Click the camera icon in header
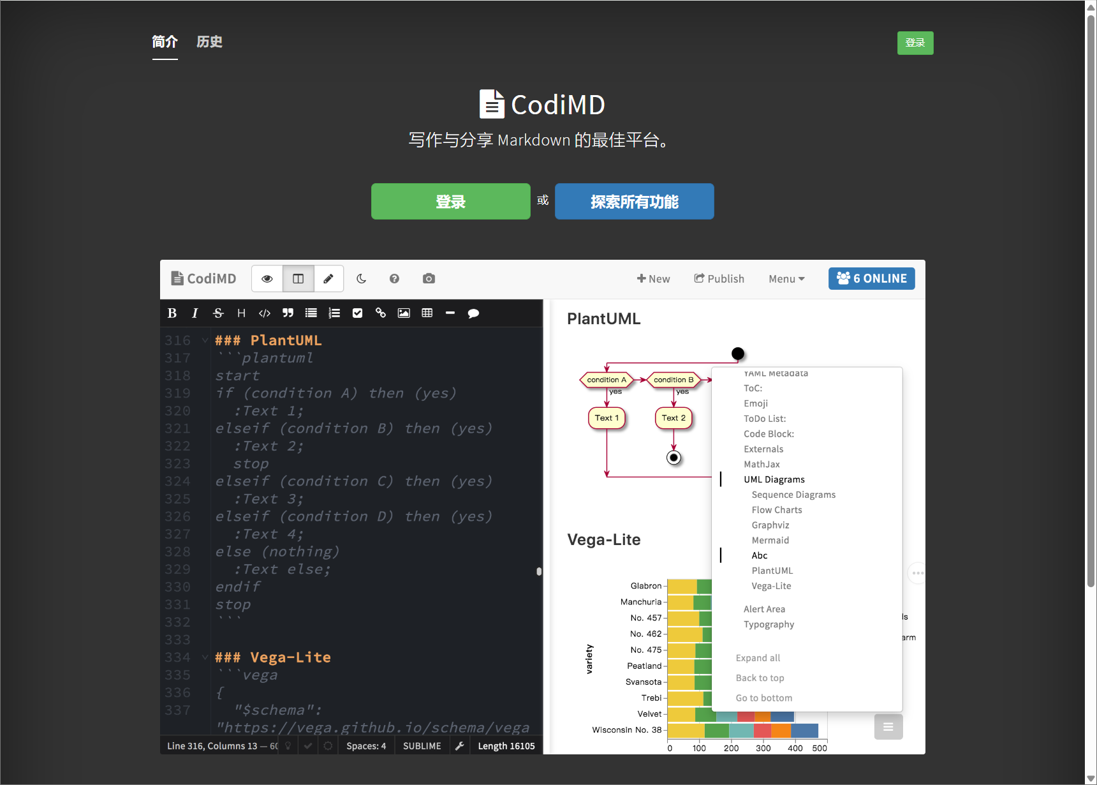The width and height of the screenshot is (1097, 785). pyautogui.click(x=429, y=279)
